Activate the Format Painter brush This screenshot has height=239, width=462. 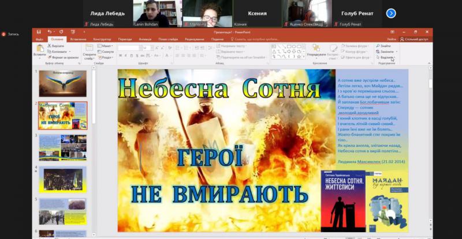pyautogui.click(x=64, y=58)
